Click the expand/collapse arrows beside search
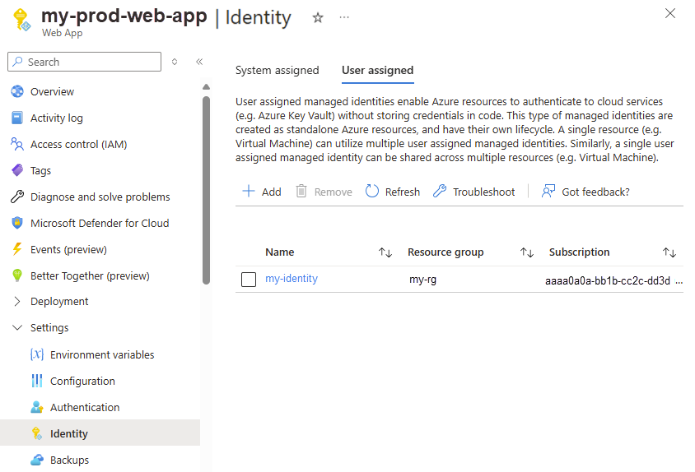This screenshot has height=472, width=695. (x=175, y=62)
